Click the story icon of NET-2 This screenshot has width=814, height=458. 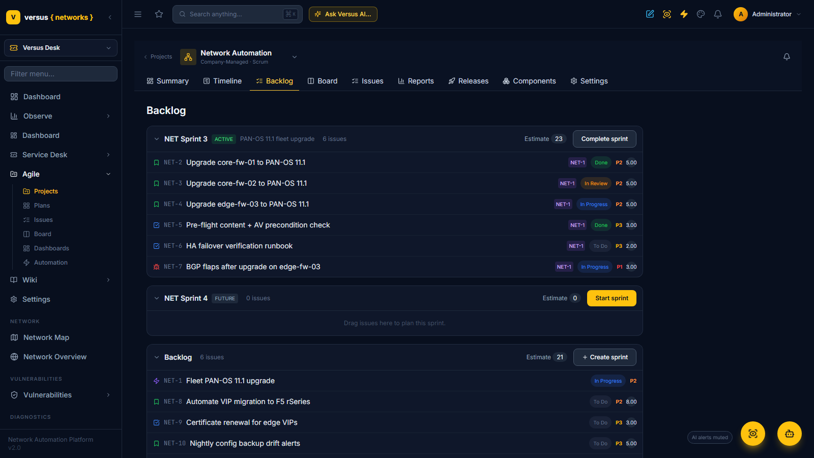(x=157, y=163)
